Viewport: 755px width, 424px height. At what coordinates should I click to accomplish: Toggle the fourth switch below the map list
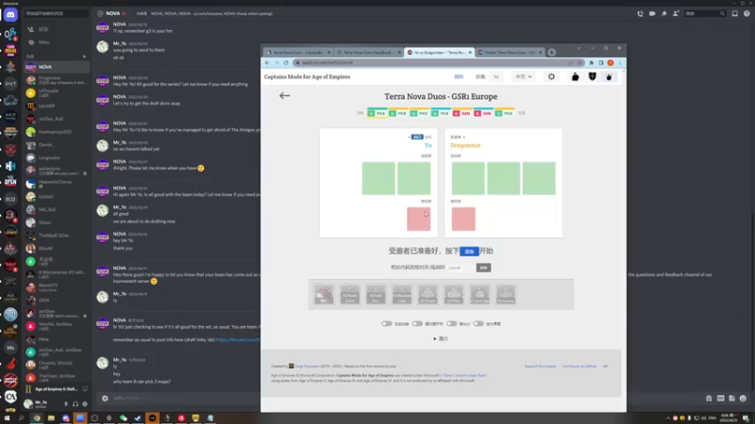click(478, 323)
